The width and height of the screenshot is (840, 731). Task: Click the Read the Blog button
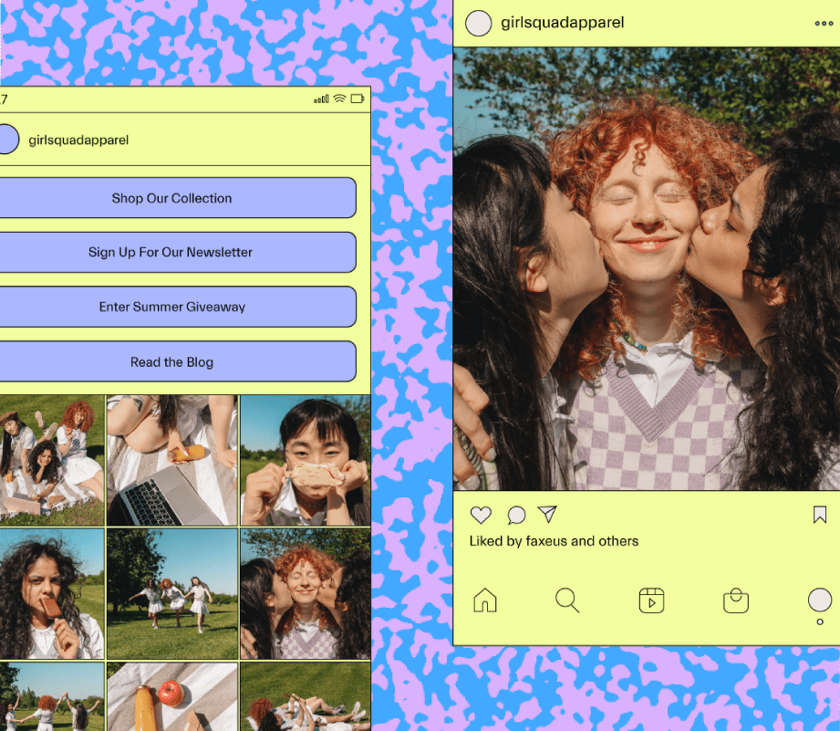[x=171, y=361]
